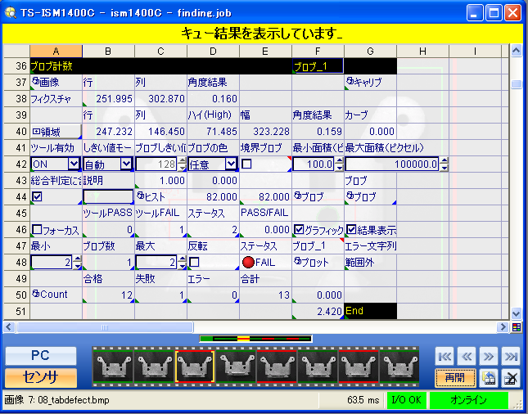
Task: Click the grid icon below vertical scrollbar
Action: (x=516, y=327)
